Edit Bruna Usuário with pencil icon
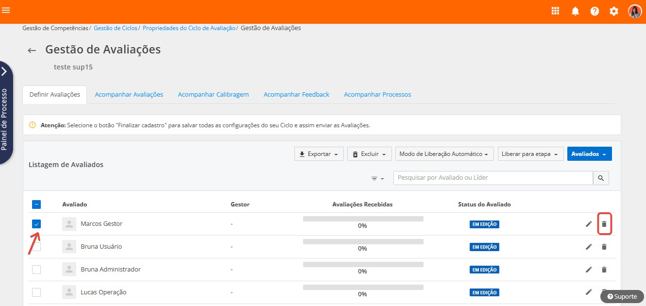 (x=589, y=247)
